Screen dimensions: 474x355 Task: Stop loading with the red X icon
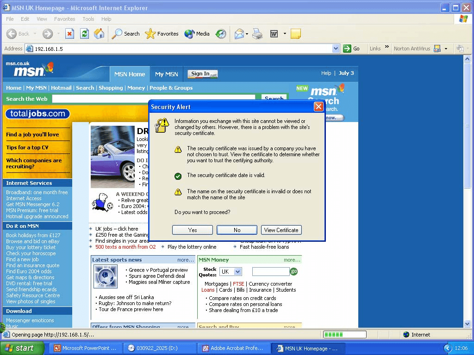point(69,34)
